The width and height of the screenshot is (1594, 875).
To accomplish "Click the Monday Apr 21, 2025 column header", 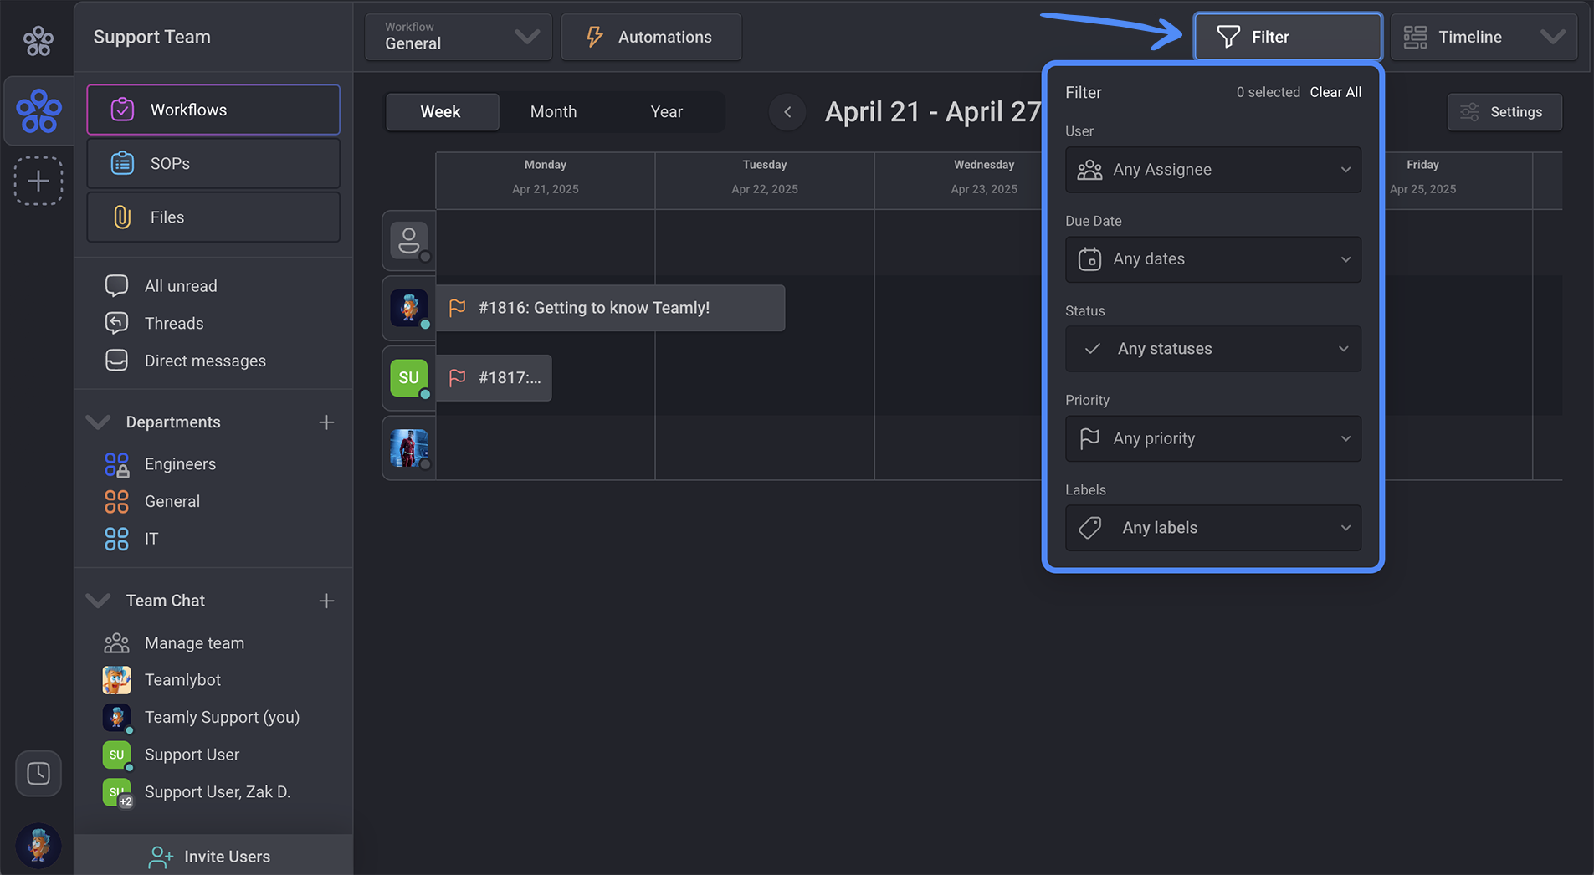I will [x=546, y=181].
